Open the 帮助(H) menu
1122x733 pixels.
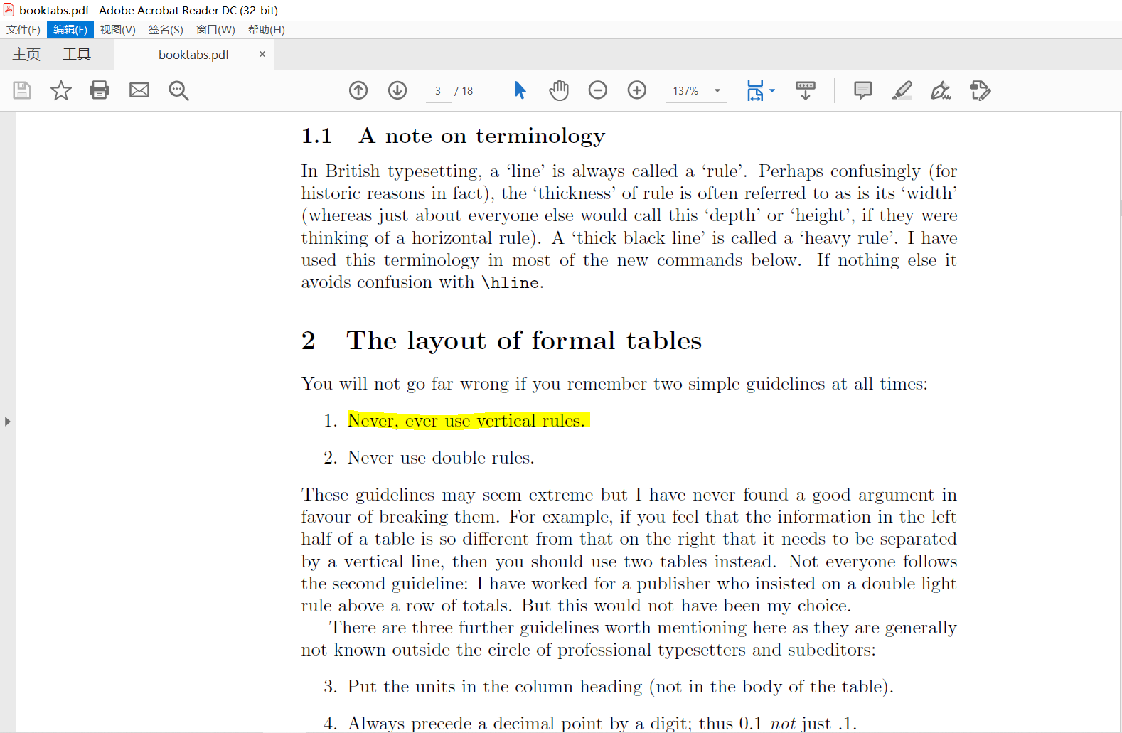click(x=267, y=29)
